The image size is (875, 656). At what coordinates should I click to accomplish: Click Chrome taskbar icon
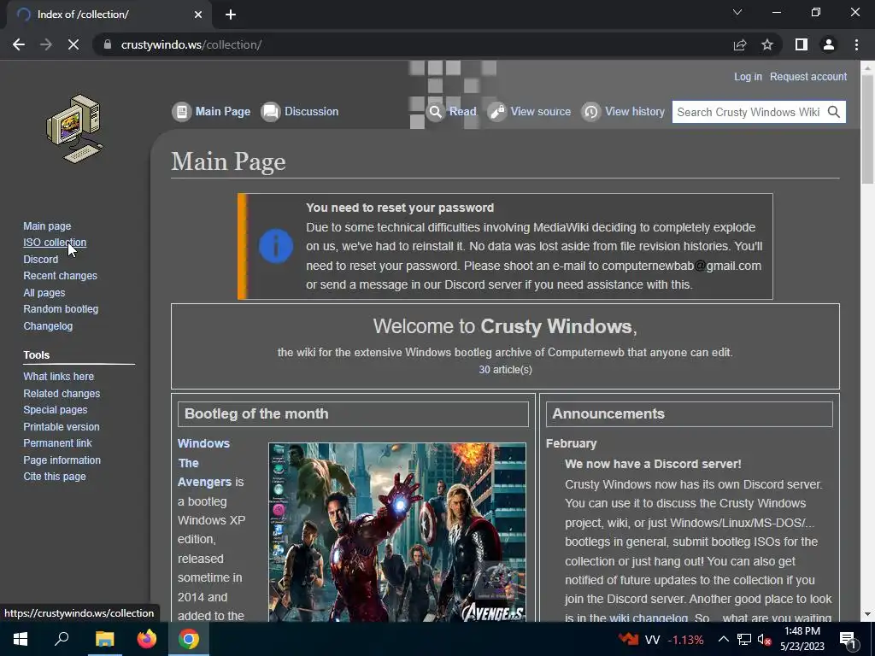click(x=189, y=639)
